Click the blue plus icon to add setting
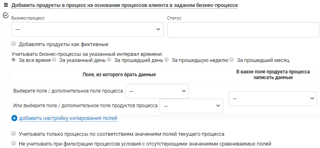 tap(14, 118)
